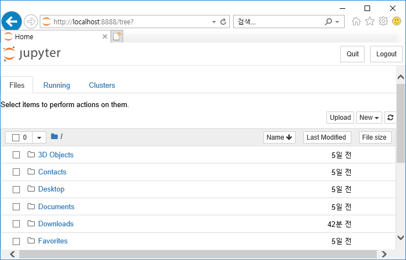Open the selection type dropdown caret
This screenshot has width=406, height=260.
[39, 137]
